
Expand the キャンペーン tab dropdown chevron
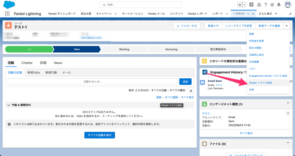(116, 14)
